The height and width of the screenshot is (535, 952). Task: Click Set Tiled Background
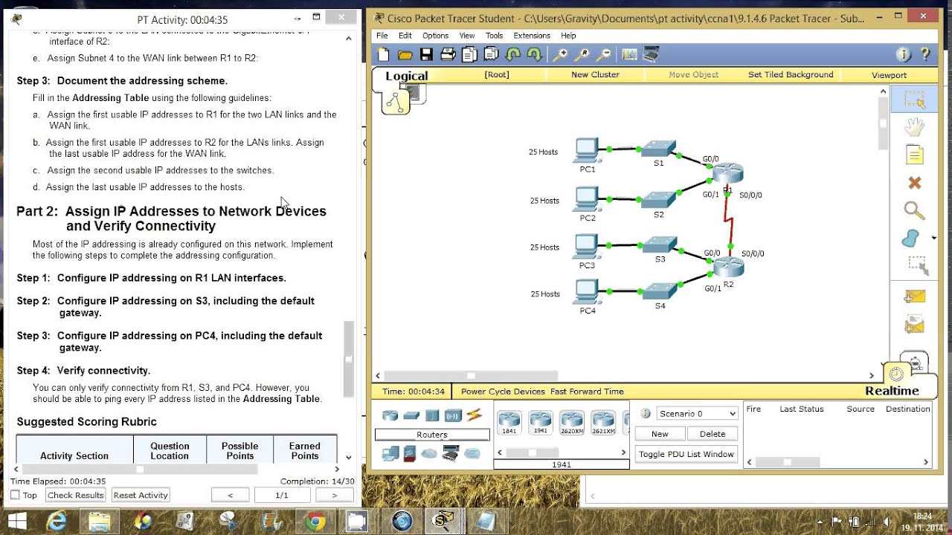[791, 74]
